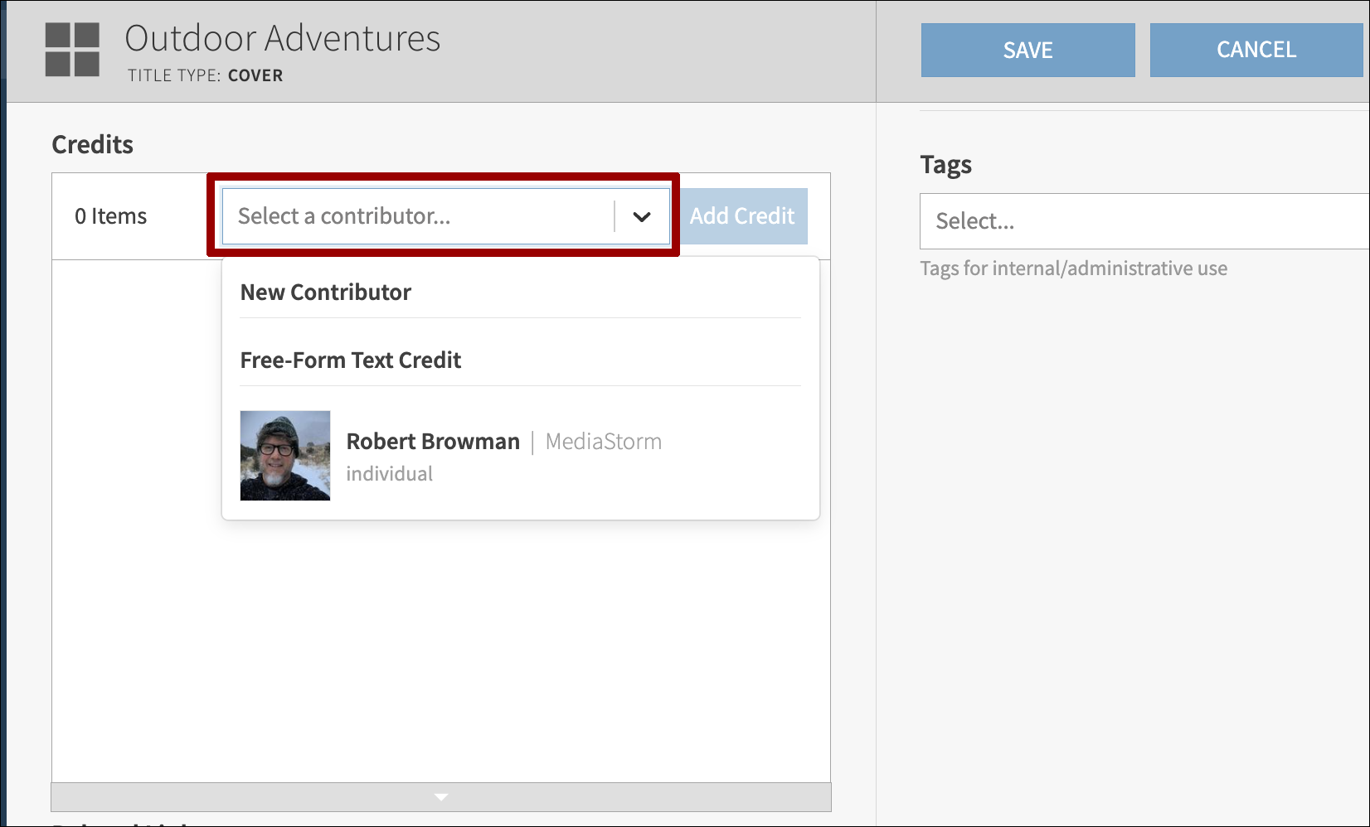Click the cover grid icon beside the title
1370x827 pixels.
pyautogui.click(x=72, y=50)
